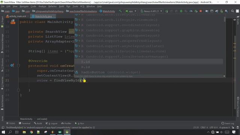Click the inspections eye icon in editor

[x=234, y=19]
